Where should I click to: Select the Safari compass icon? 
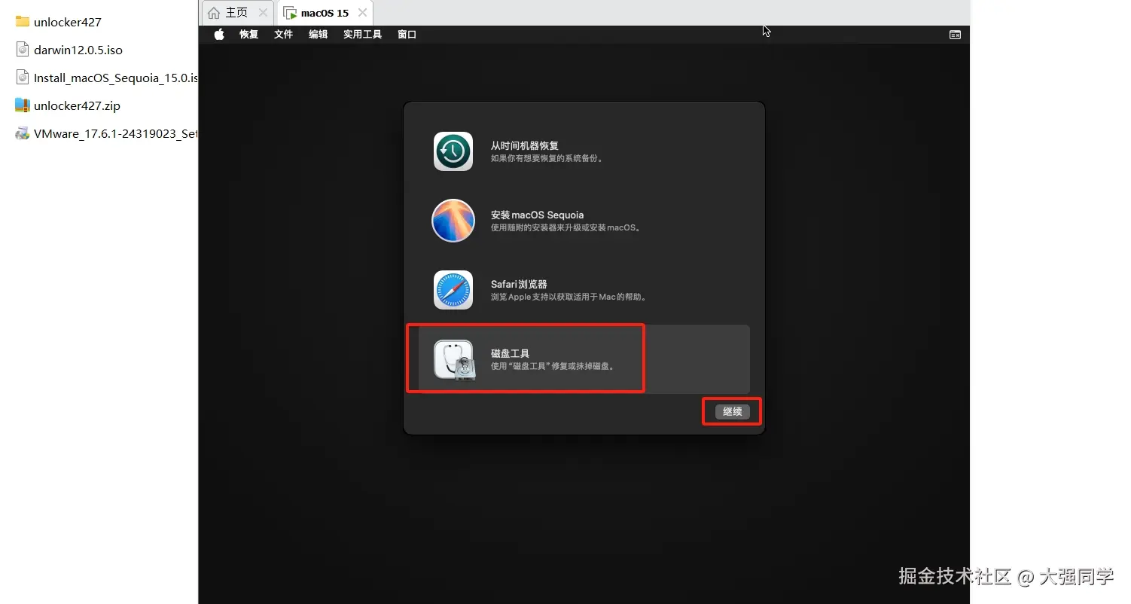453,290
